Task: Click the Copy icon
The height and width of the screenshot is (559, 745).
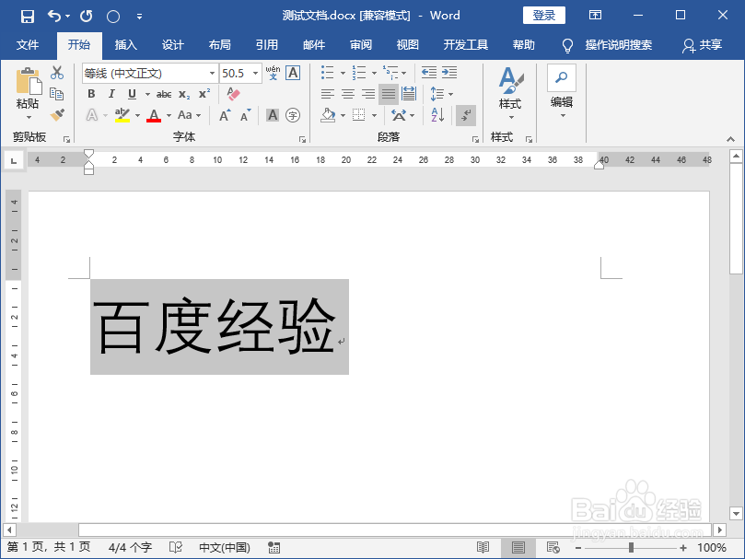Action: pos(57,94)
